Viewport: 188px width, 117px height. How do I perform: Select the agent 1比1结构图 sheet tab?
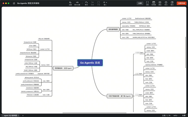10,115
